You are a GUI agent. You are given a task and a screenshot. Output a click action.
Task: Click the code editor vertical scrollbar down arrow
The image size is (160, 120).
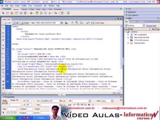coord(121,88)
